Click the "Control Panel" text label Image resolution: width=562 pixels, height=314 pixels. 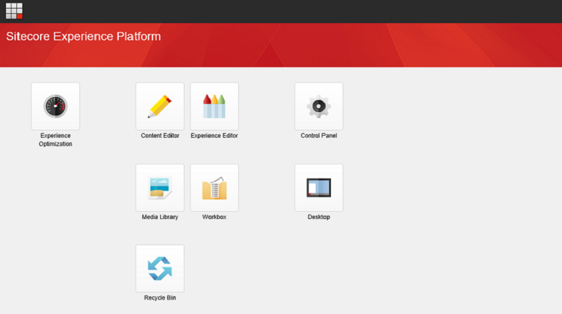318,136
